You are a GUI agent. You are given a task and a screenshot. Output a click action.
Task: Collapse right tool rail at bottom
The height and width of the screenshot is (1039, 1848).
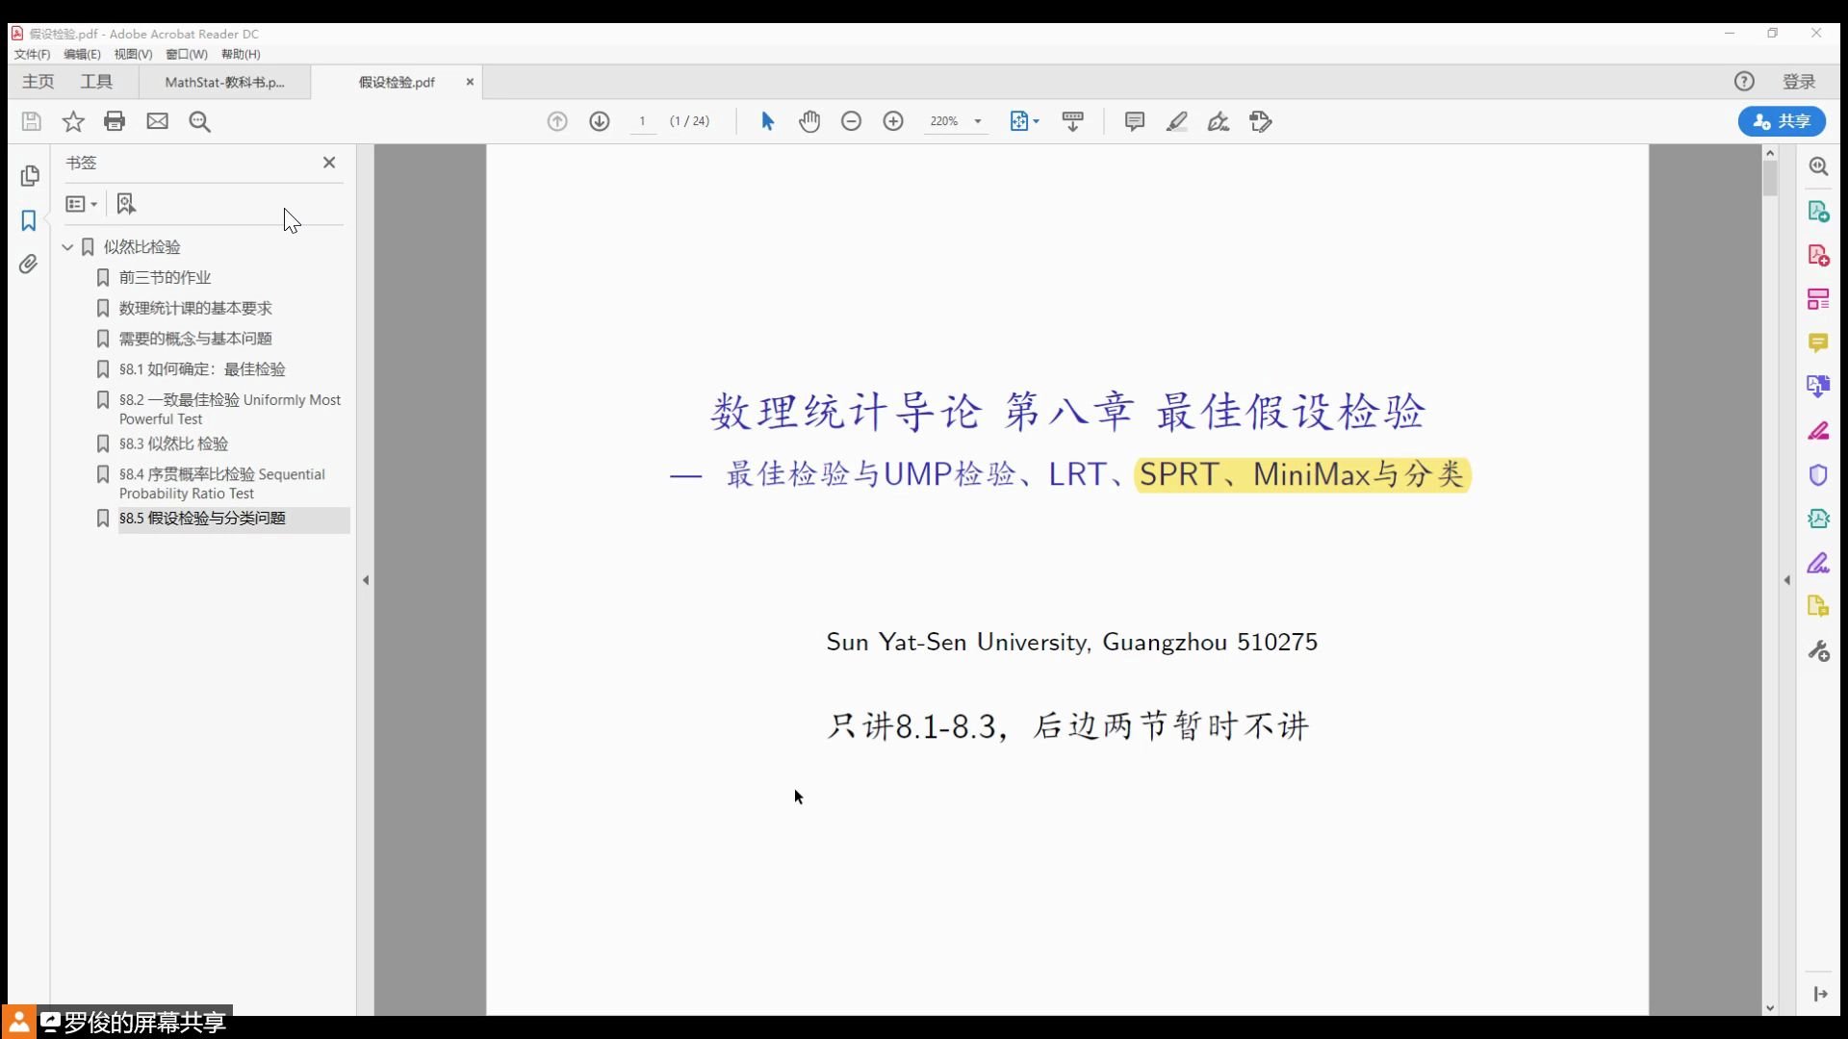[x=1820, y=994]
